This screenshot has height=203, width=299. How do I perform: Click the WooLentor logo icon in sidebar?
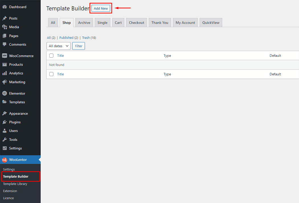click(x=5, y=160)
